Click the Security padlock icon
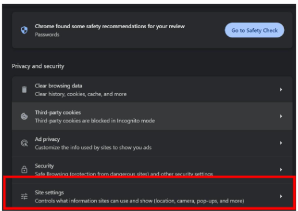The height and width of the screenshot is (211, 298). click(24, 170)
